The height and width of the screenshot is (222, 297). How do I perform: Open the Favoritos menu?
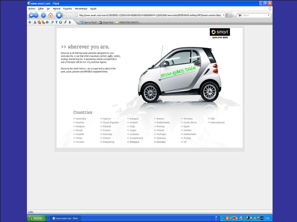point(67,9)
